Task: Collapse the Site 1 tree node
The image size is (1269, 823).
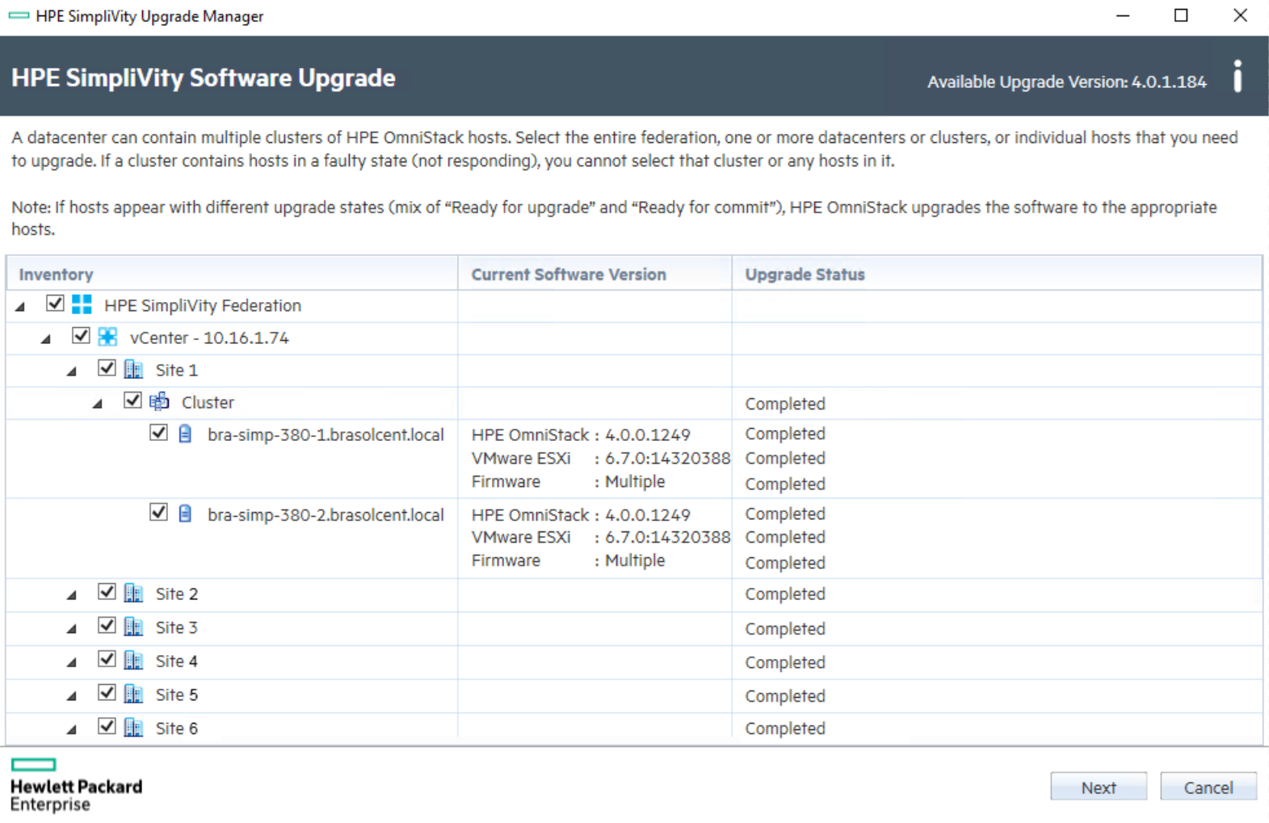Action: tap(72, 372)
